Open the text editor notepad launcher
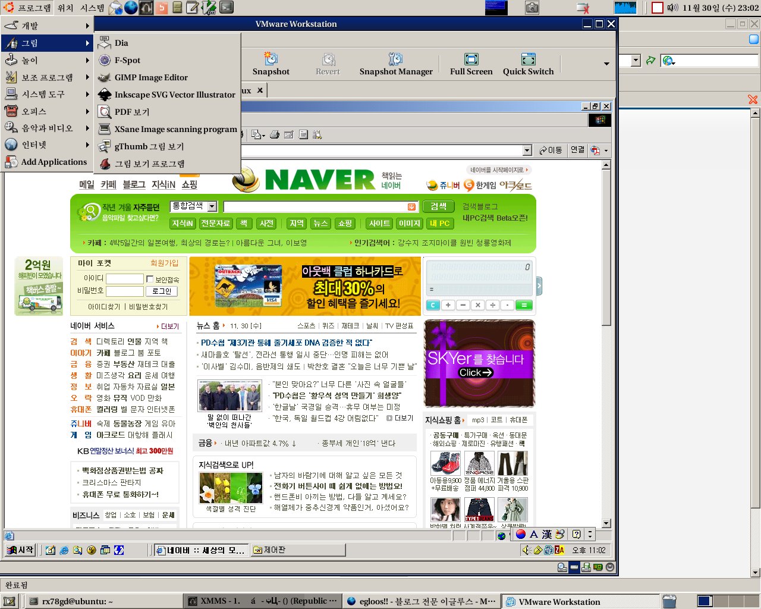The image size is (761, 609). 193,8
